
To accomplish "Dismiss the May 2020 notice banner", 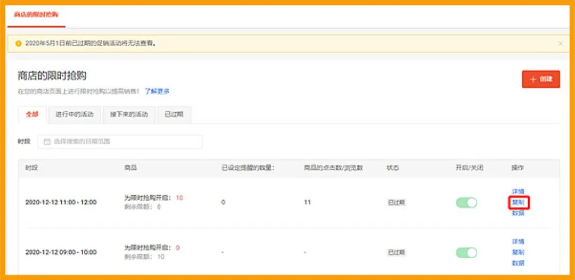I will pyautogui.click(x=560, y=44).
